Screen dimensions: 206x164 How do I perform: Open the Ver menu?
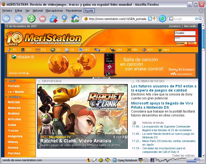coord(27,11)
